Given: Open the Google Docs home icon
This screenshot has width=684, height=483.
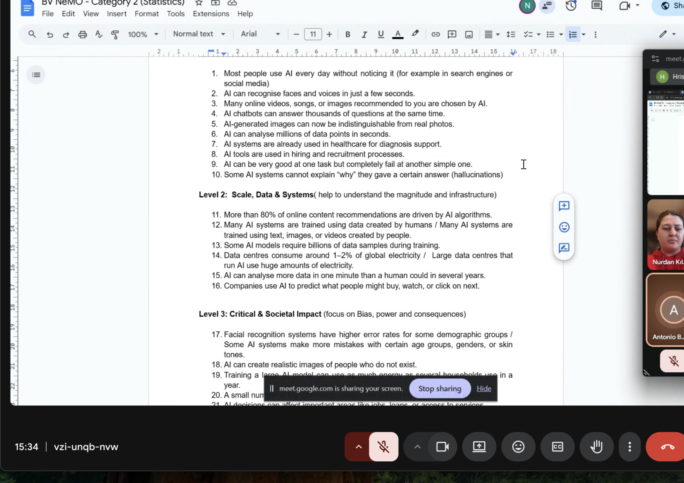Looking at the screenshot, I should click(x=27, y=8).
